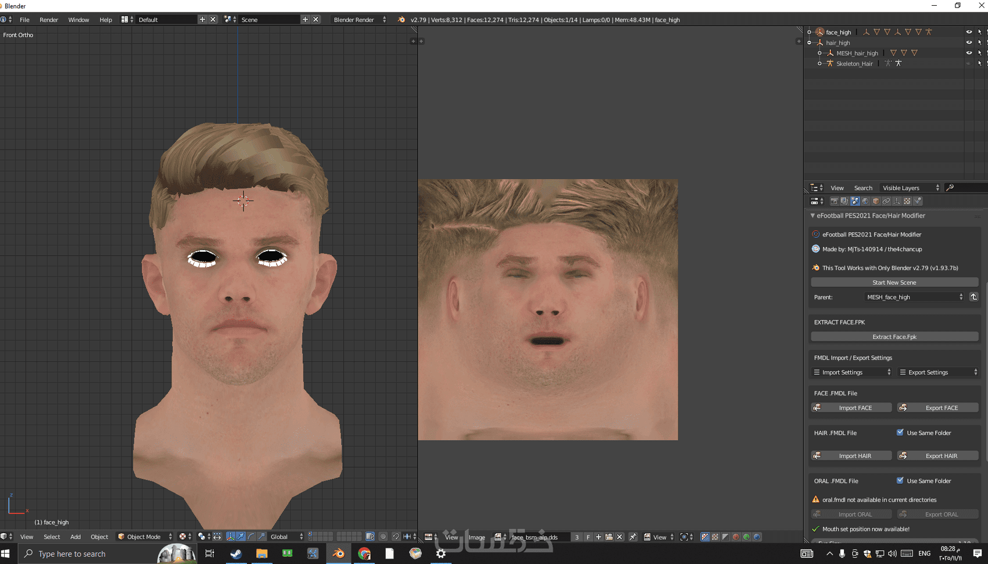The width and height of the screenshot is (988, 564).
Task: Open File Explorer from the taskbar
Action: pos(262,554)
